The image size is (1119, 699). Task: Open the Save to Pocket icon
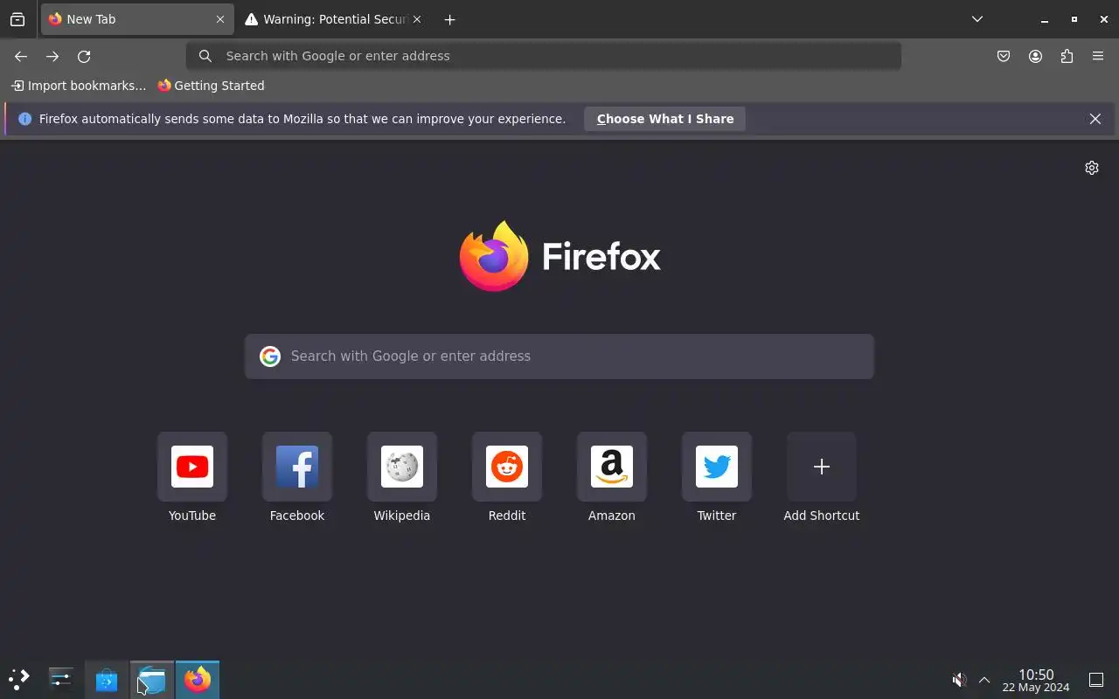(x=1004, y=56)
